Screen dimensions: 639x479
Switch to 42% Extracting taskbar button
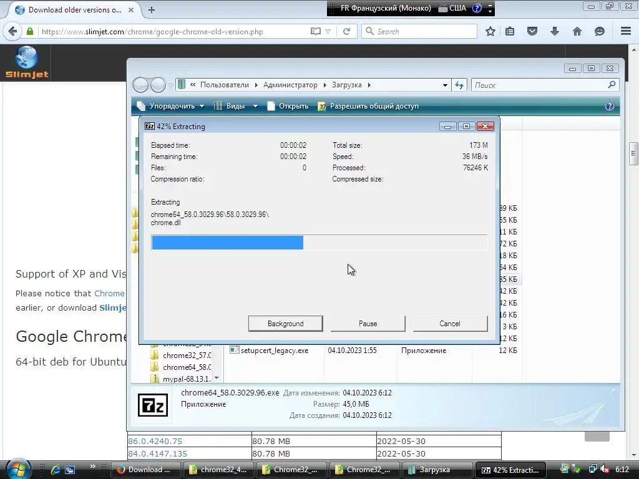coord(510,470)
